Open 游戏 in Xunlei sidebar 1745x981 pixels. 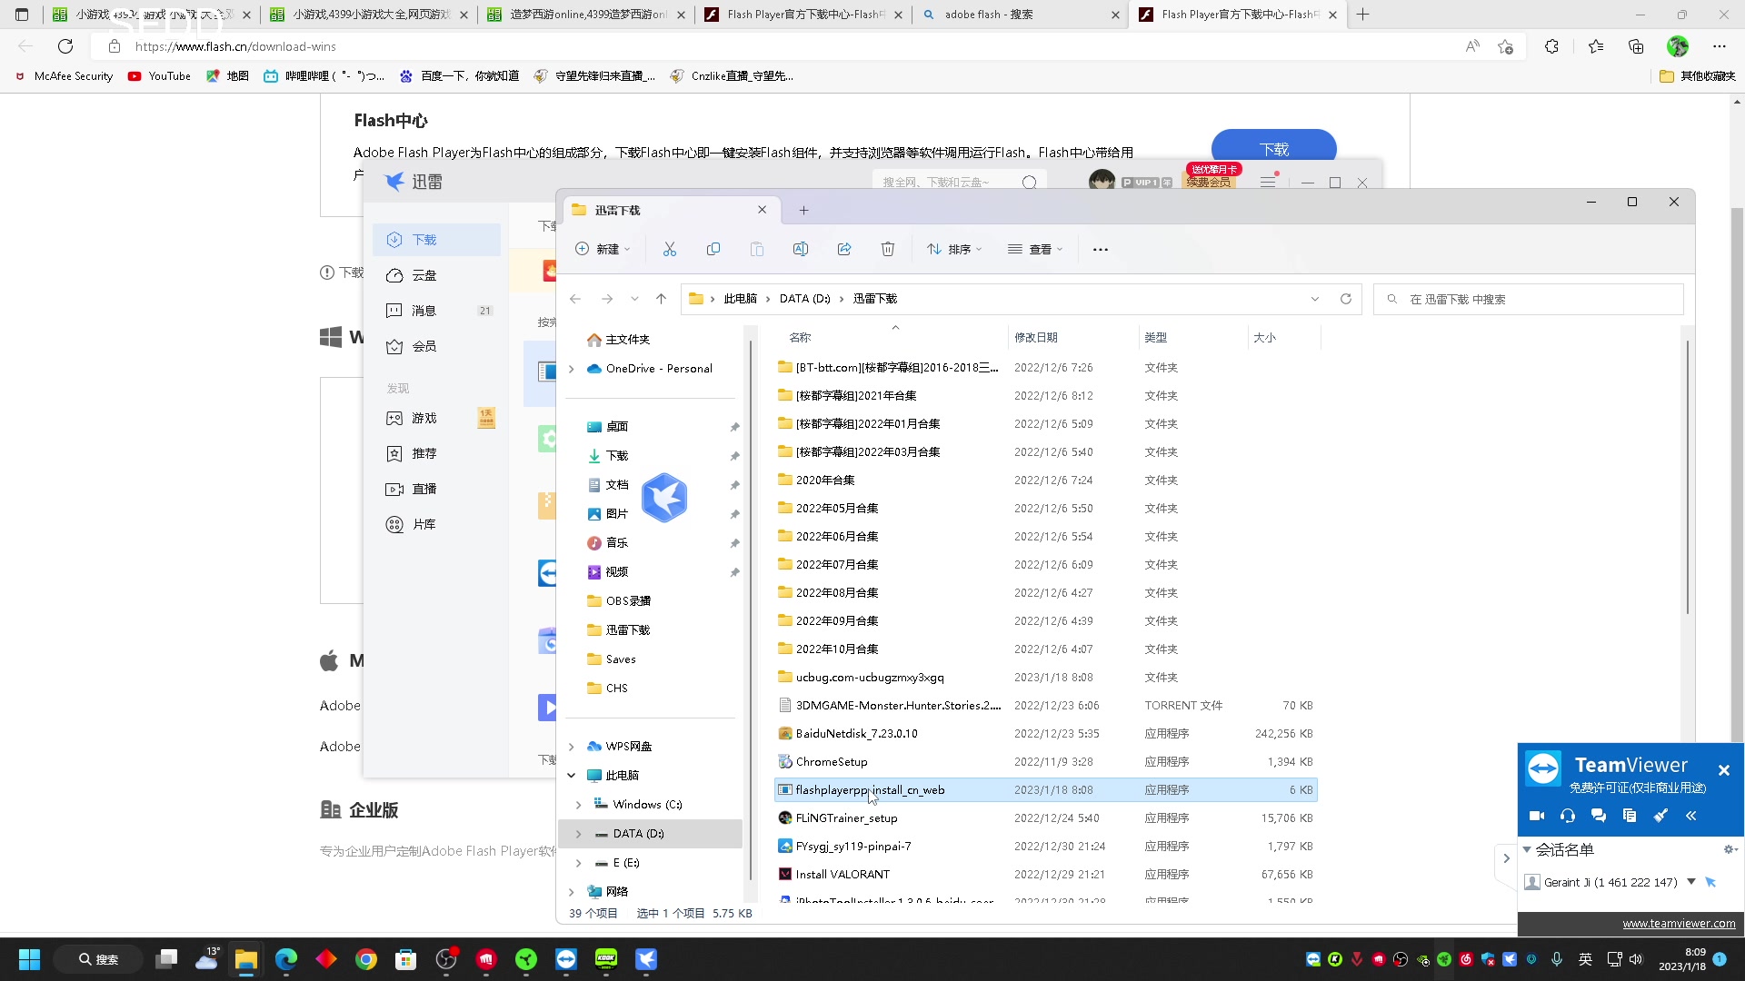pos(437,418)
